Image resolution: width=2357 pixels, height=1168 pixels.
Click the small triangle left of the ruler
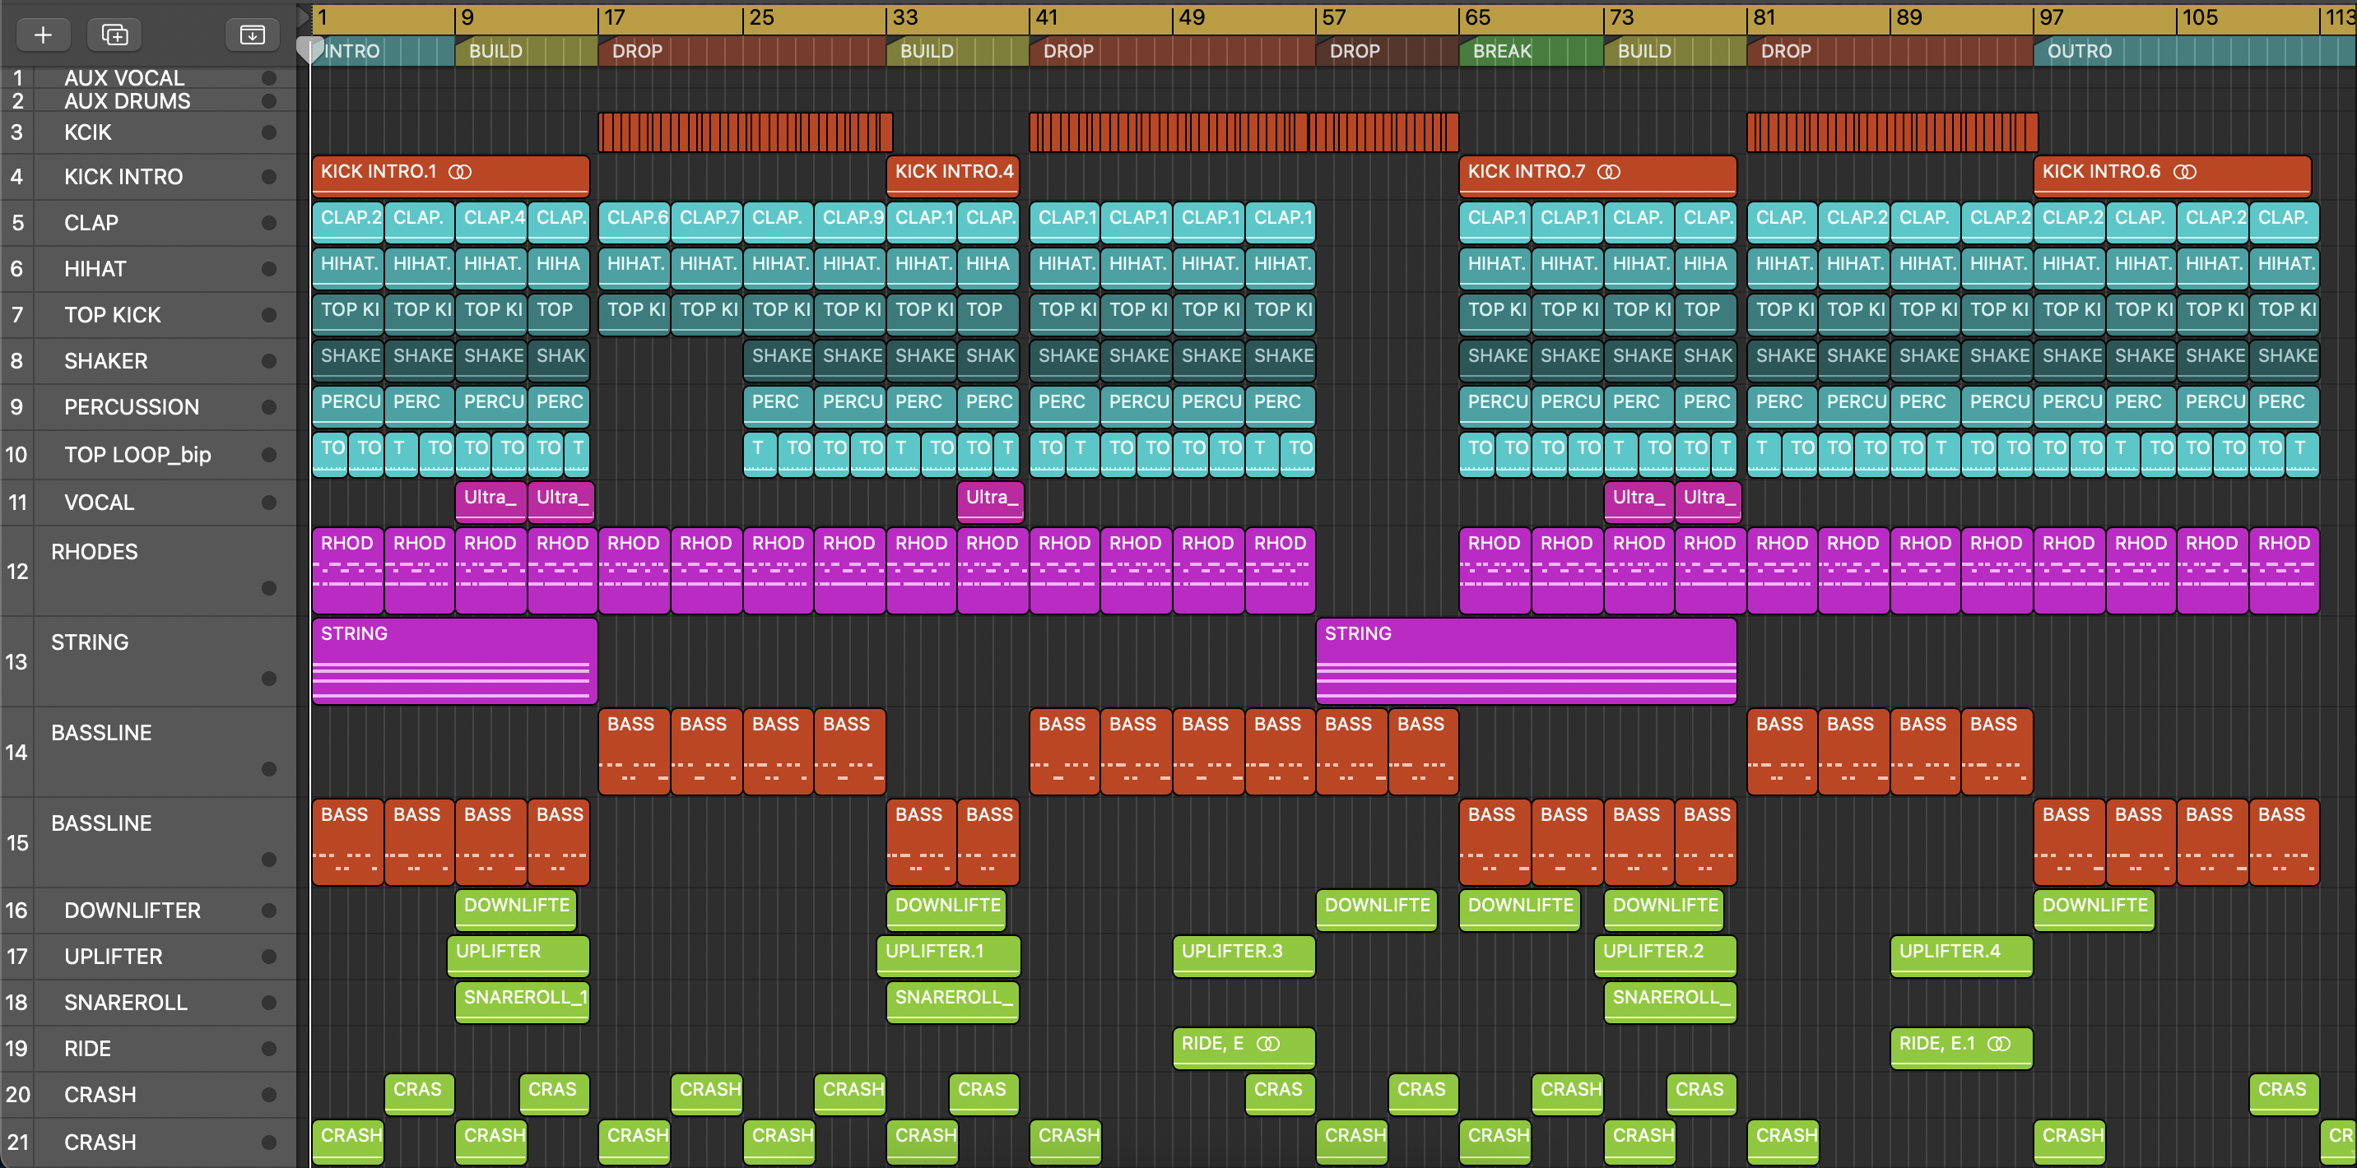click(x=304, y=16)
